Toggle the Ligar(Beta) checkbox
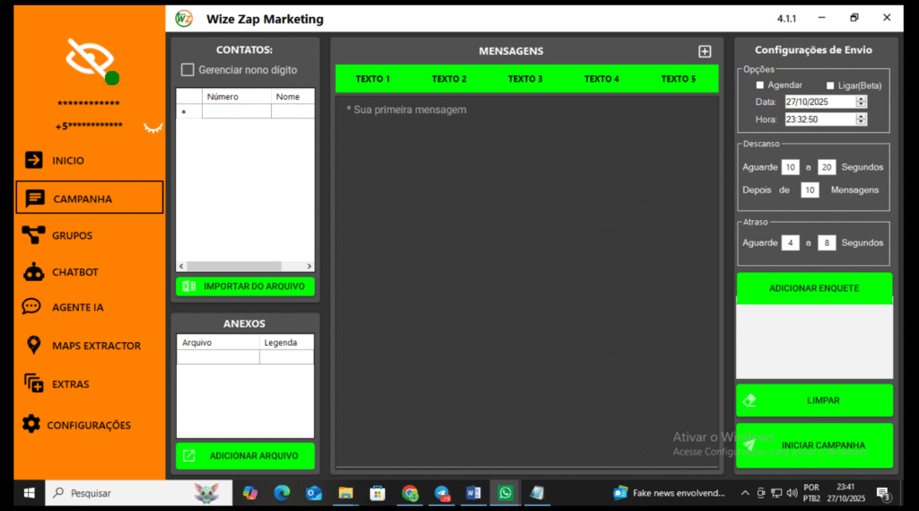The height and width of the screenshot is (511, 919). click(830, 85)
